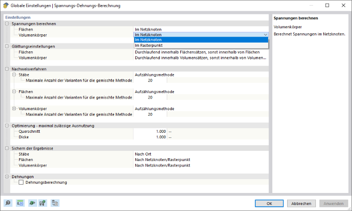
Task: Collapse the Nachweisverfahren section
Action: pyautogui.click(x=7, y=69)
